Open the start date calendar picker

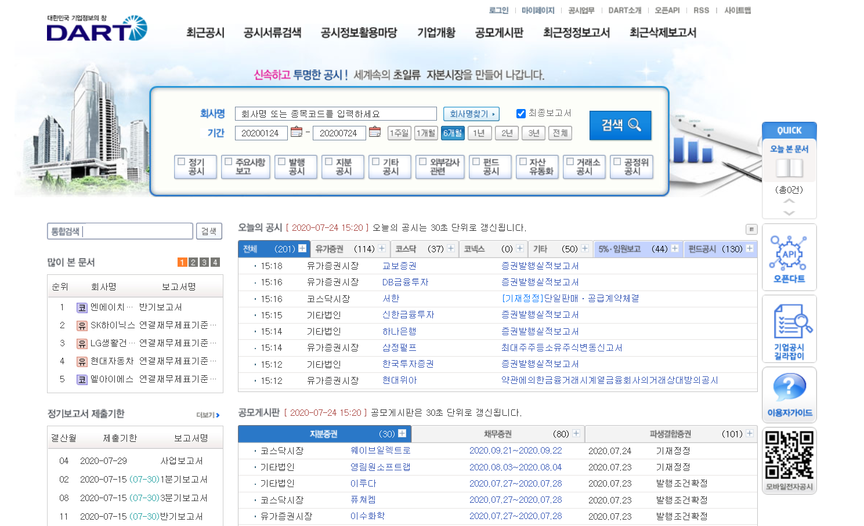[x=296, y=132]
